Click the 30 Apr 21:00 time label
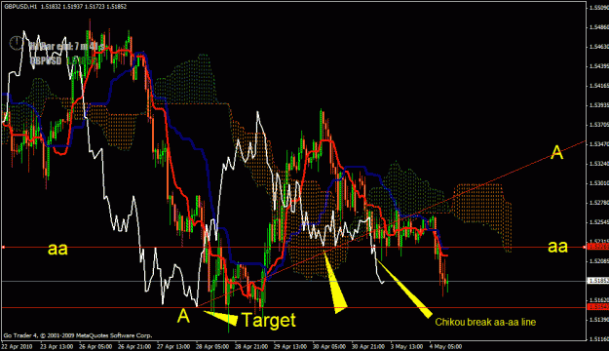Screen dimensions: 609x351 tap(367, 346)
